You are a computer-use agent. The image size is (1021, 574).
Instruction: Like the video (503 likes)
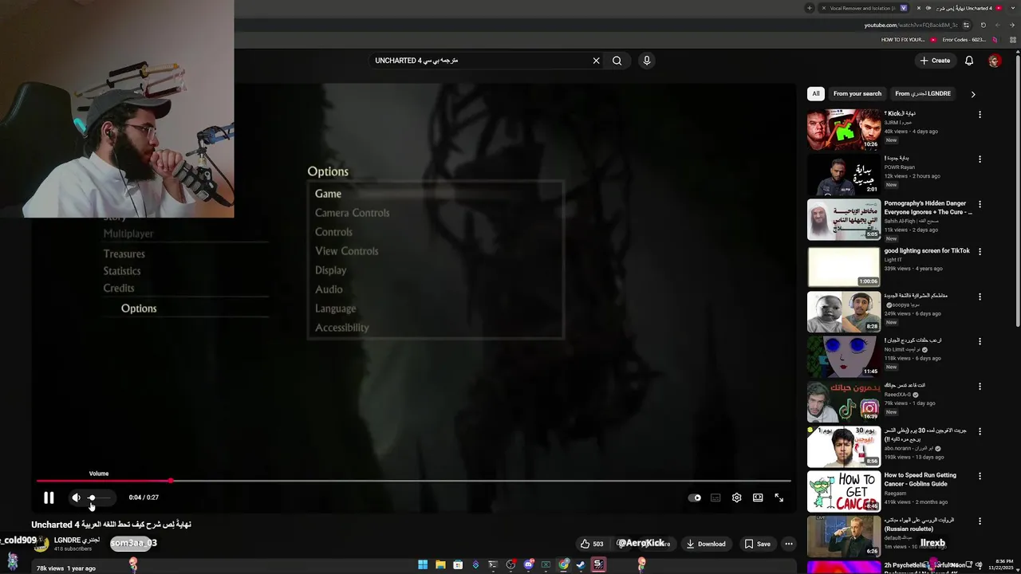(592, 544)
